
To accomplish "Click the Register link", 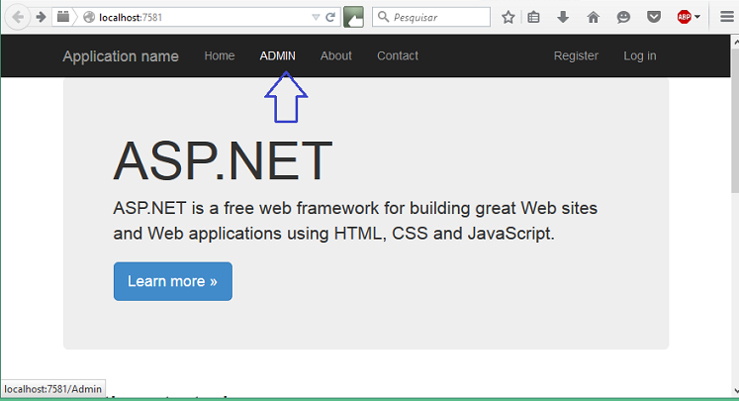I will tap(576, 55).
